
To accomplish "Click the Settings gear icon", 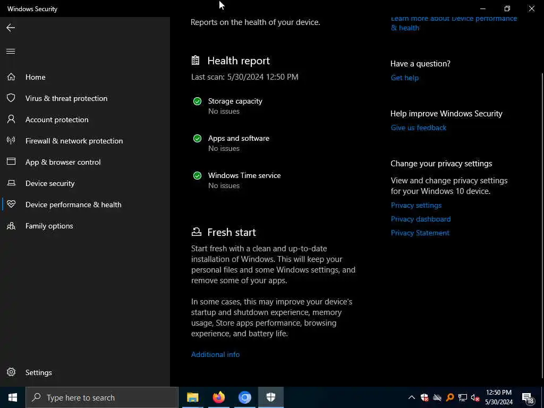I will point(11,372).
